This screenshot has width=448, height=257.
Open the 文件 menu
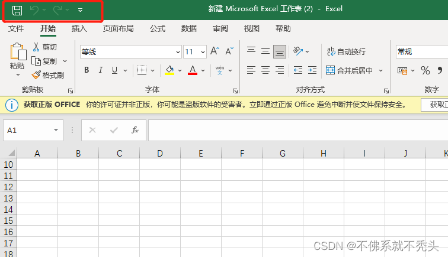pos(16,28)
